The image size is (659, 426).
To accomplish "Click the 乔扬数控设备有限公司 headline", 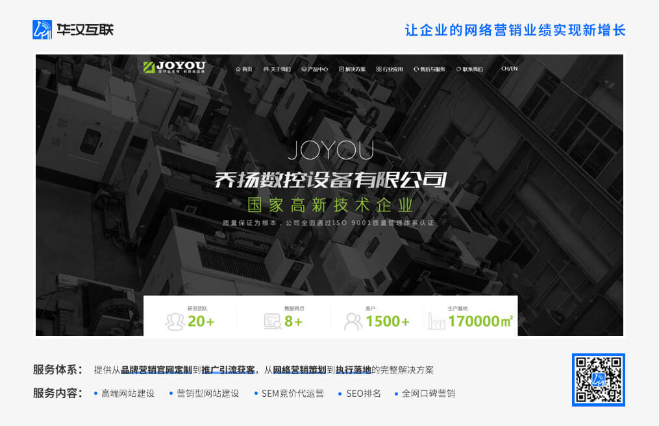I will [330, 180].
